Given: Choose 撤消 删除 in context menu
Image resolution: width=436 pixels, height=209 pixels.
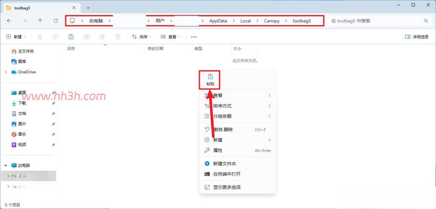Looking at the screenshot, I should click(x=238, y=129).
